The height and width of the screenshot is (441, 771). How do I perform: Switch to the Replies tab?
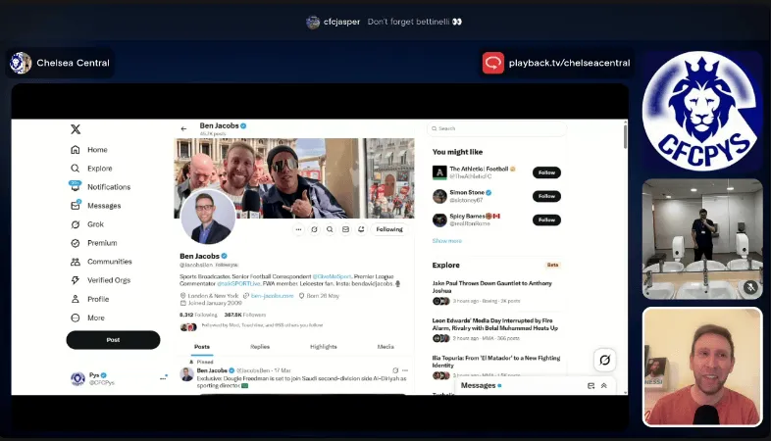[260, 347]
